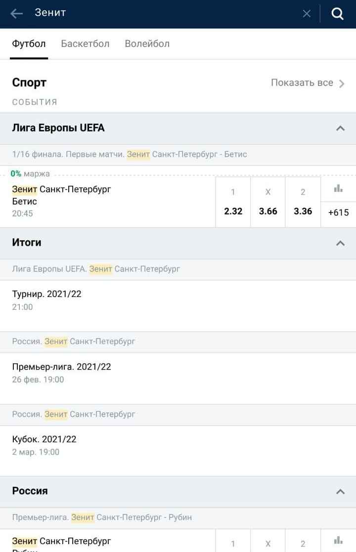The height and width of the screenshot is (552, 356).
Task: Tap the back arrow icon
Action: click(16, 13)
